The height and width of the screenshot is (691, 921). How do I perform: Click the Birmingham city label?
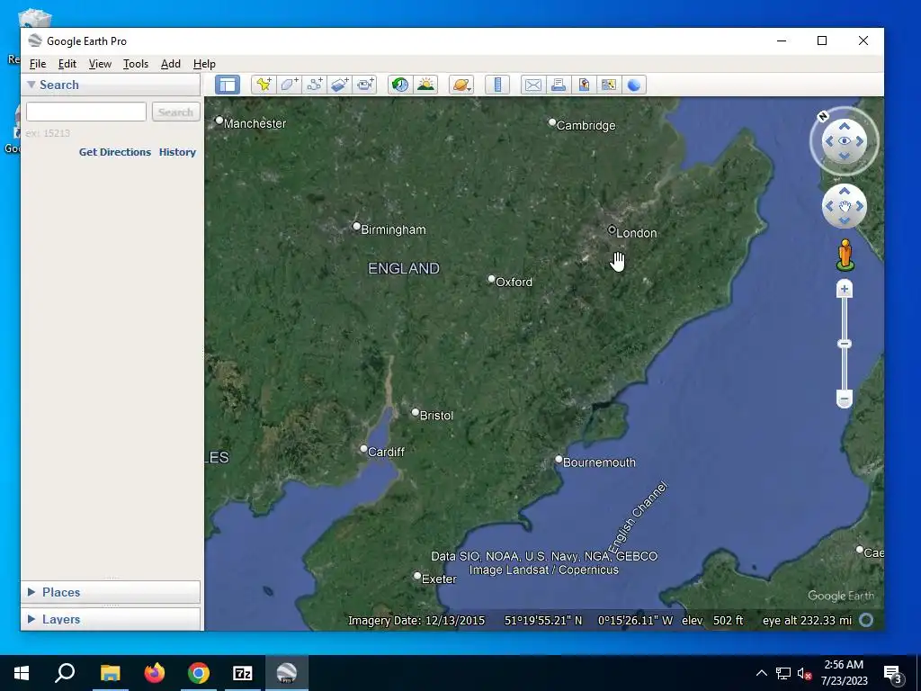[x=393, y=229]
